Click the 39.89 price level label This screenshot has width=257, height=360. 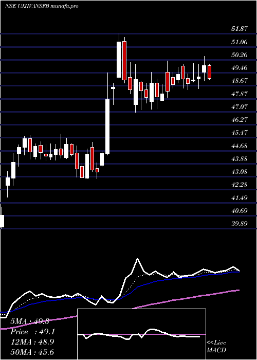click(x=240, y=223)
